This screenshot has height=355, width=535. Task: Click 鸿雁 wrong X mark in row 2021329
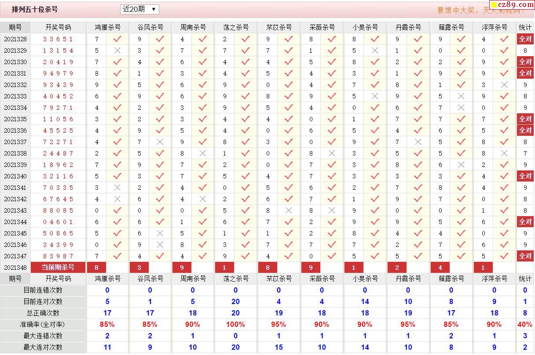(117, 51)
